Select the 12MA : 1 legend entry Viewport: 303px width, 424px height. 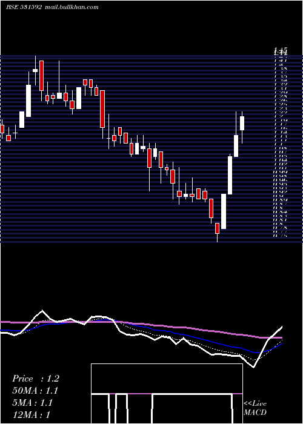pos(32,415)
